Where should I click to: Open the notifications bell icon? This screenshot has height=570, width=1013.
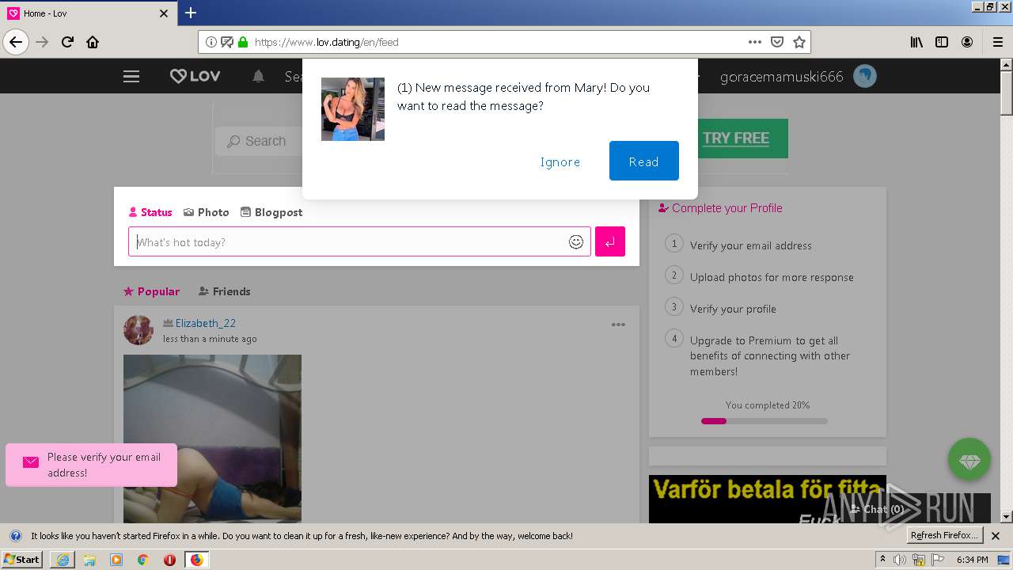[x=258, y=77]
